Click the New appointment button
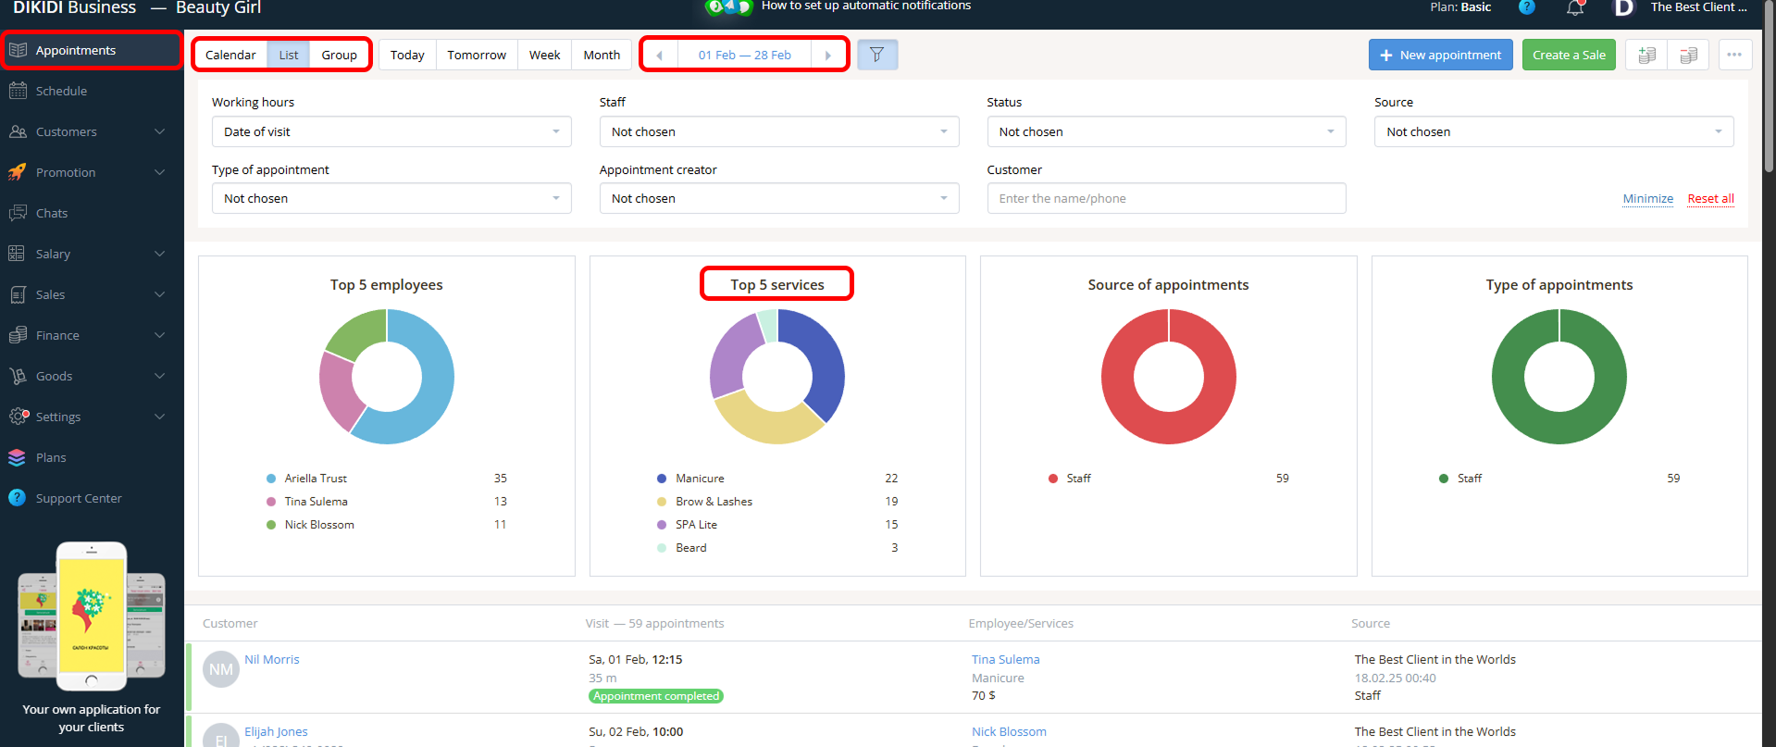This screenshot has height=747, width=1776. tap(1440, 55)
